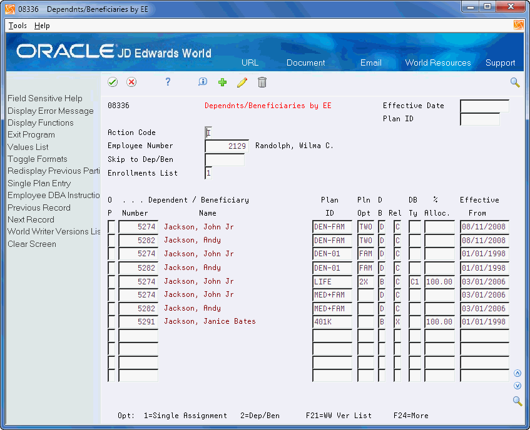The width and height of the screenshot is (530, 430).
Task: Click Effective From date in 401K row
Action: tap(484, 322)
